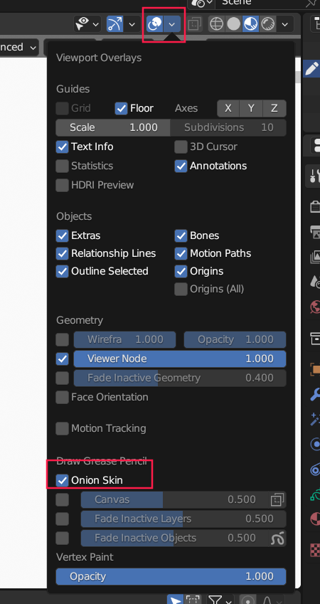Enable the 3D Cursor checkbox
The width and height of the screenshot is (320, 604).
click(181, 147)
